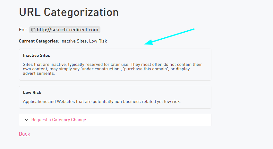Click the cyan arrow annotation

coord(169,36)
